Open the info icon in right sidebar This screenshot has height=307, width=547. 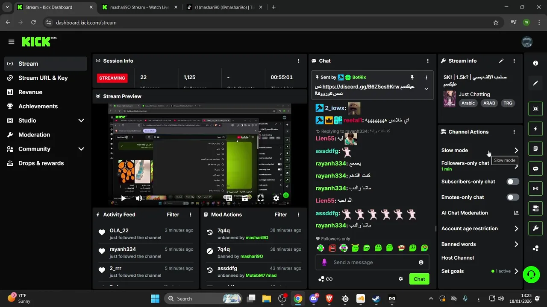pyautogui.click(x=535, y=63)
